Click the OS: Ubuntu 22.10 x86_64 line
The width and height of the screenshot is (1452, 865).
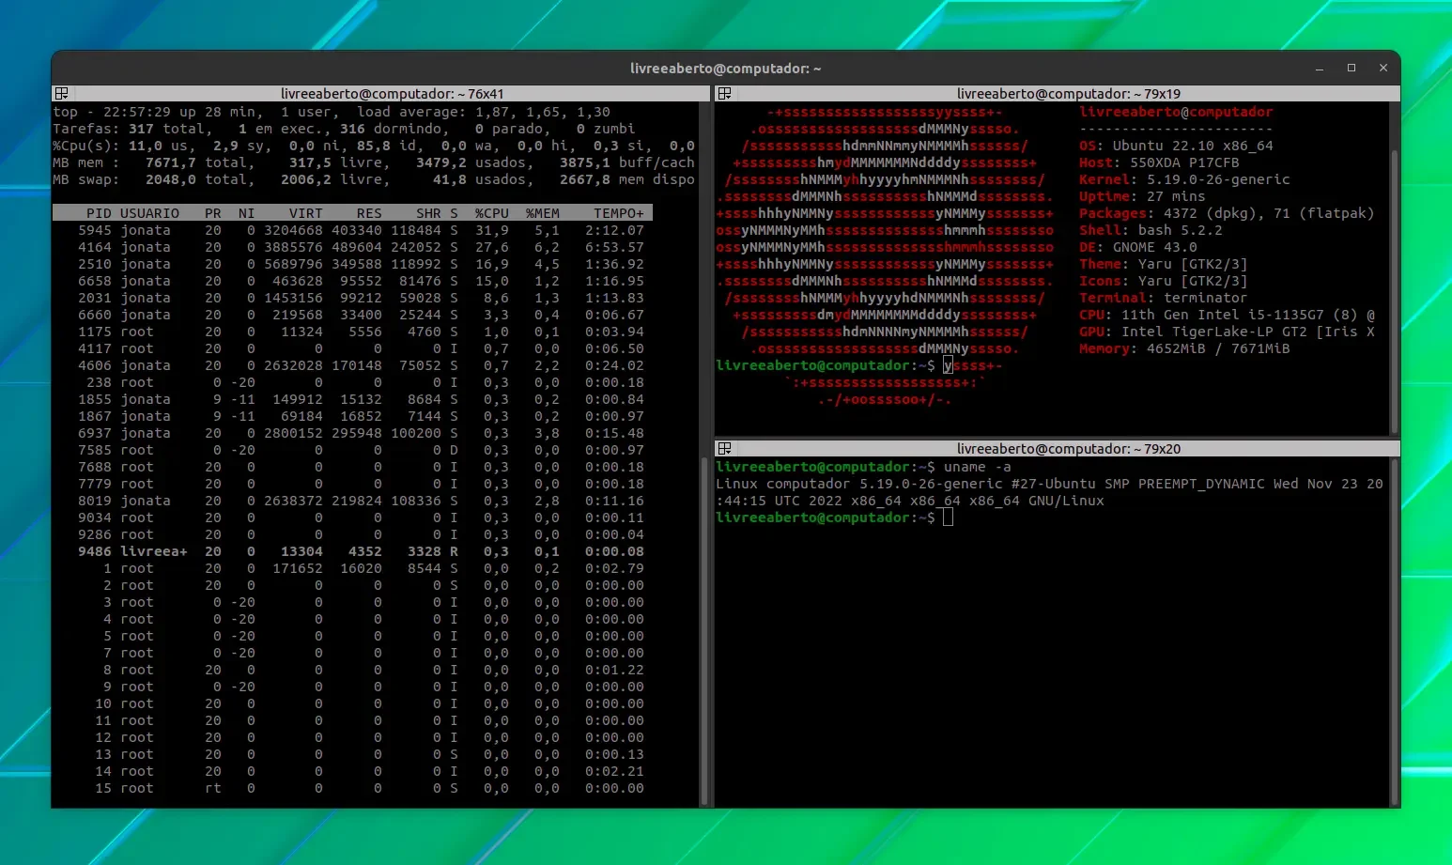point(1176,146)
